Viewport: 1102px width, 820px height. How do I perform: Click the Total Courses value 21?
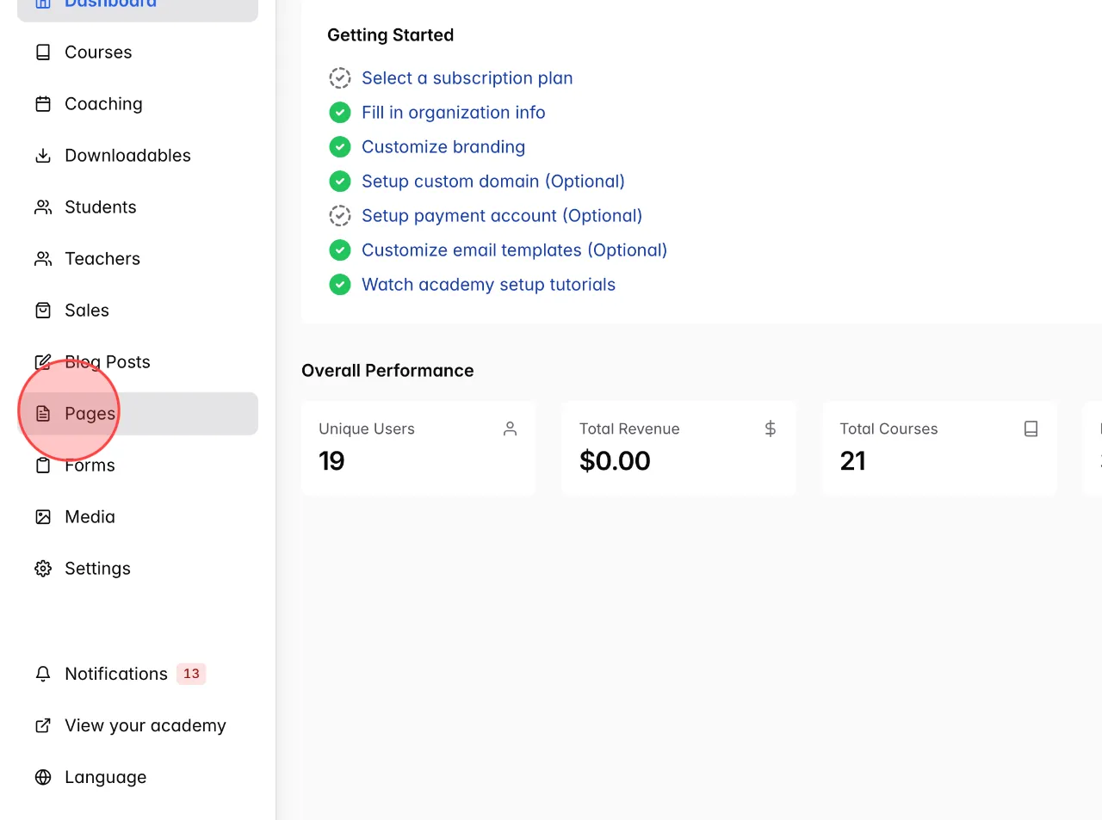[x=853, y=461]
